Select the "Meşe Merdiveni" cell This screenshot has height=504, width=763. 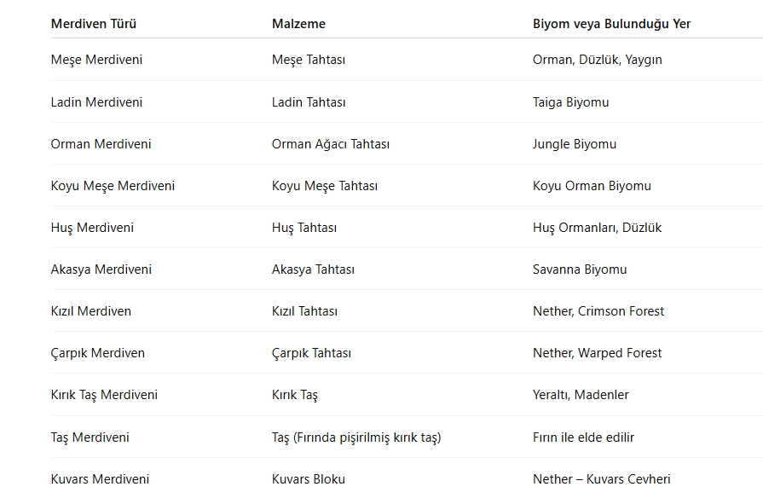pos(96,60)
